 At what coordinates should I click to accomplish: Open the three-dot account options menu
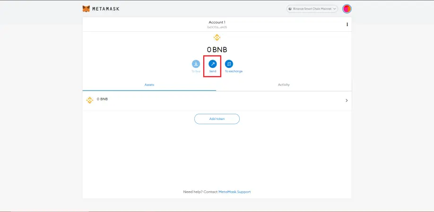[x=347, y=25]
